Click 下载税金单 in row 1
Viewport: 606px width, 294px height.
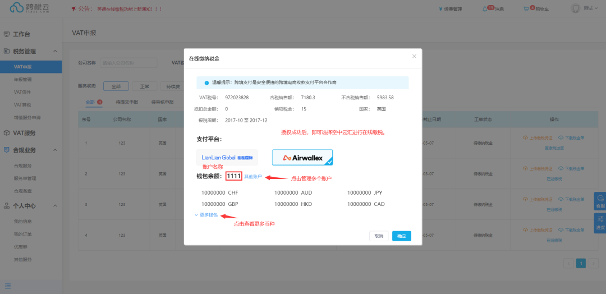coord(571,138)
